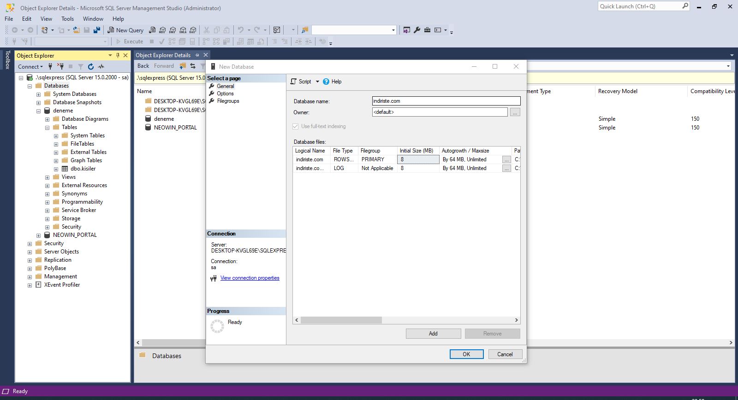Collapse the Databases tree node

pos(30,86)
